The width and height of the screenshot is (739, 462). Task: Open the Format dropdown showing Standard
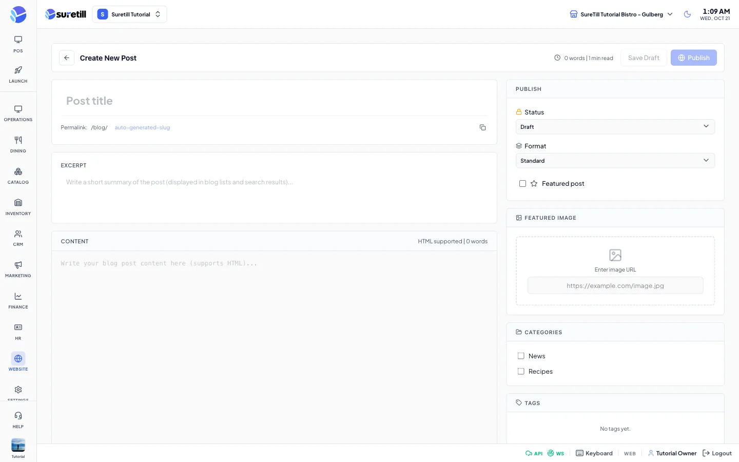click(x=615, y=161)
